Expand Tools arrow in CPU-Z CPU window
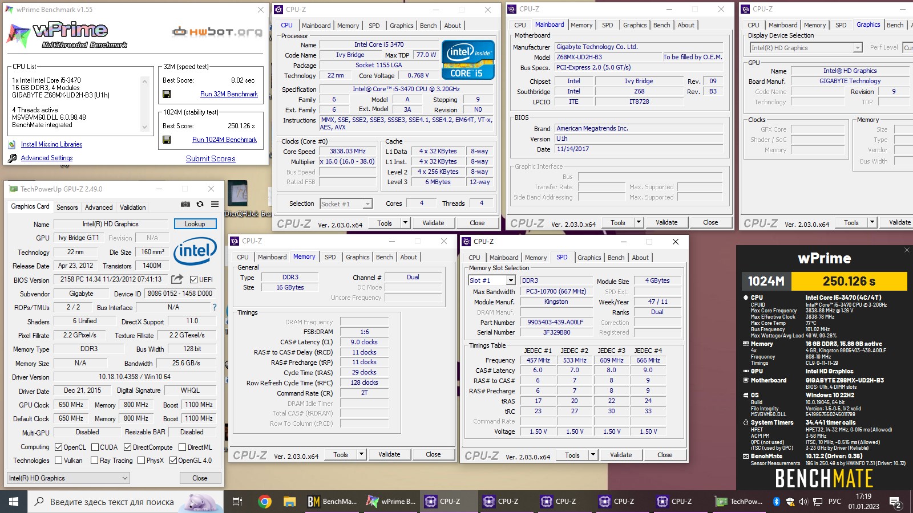The width and height of the screenshot is (913, 513). tap(405, 223)
